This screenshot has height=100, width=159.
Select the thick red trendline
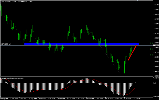[x=132, y=53]
